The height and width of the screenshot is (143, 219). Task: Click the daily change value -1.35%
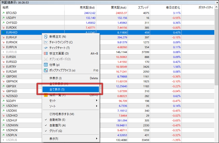click(x=176, y=140)
